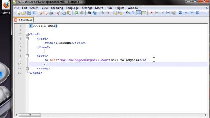This screenshot has width=210, height=118.
Task: Expand the toolbar overflow chevron
Action: [x=207, y=12]
